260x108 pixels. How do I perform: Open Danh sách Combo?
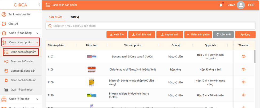click(x=22, y=61)
